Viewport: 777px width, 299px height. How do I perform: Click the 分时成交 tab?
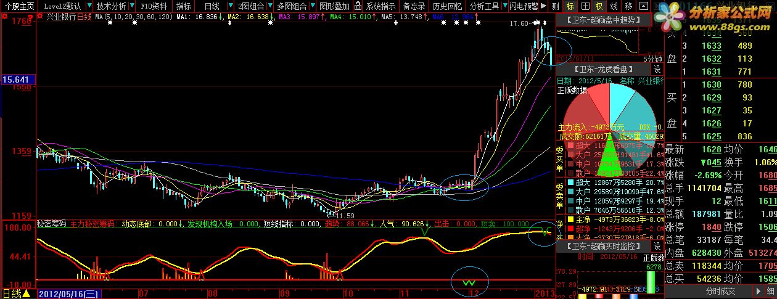pos(720,291)
